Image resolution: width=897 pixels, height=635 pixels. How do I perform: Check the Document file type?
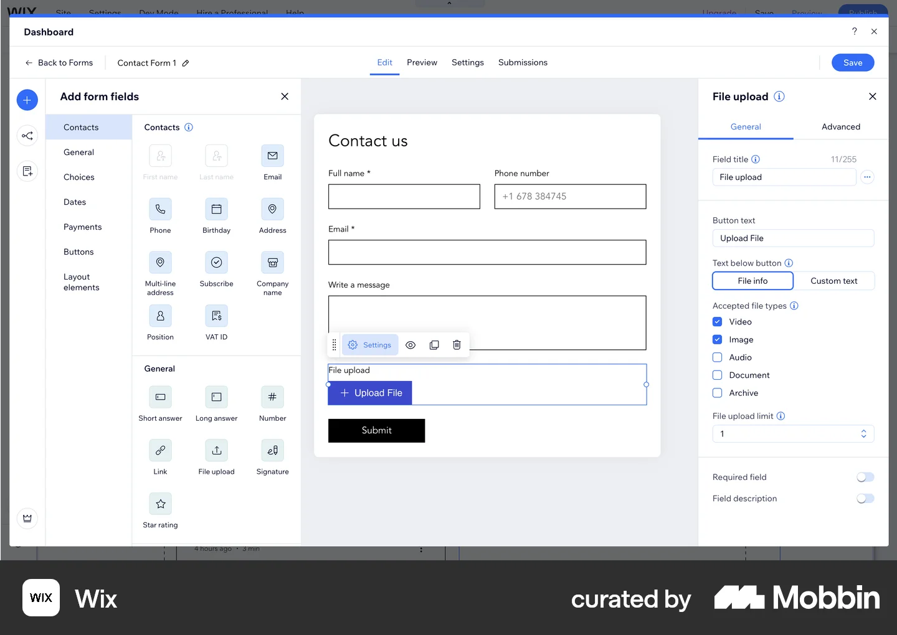point(717,375)
